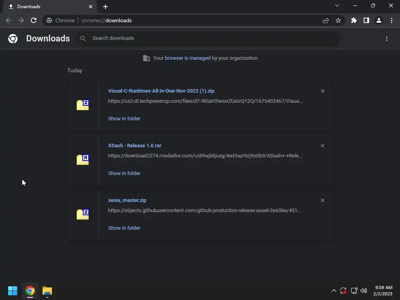Close the Downloads tab

pyautogui.click(x=91, y=7)
